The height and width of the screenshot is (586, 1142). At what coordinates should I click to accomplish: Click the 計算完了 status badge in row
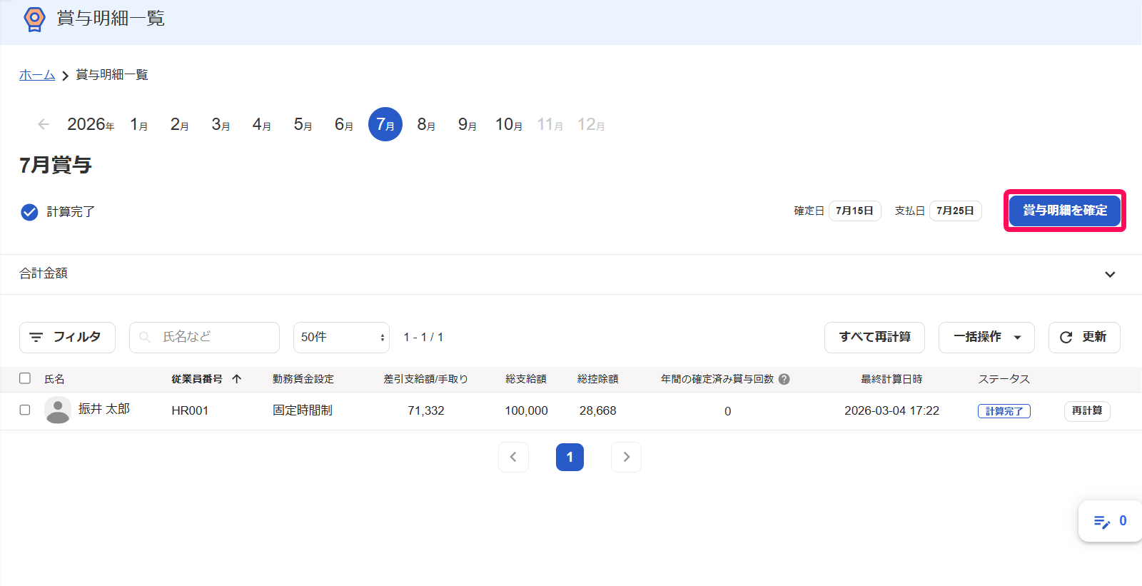tap(1004, 411)
